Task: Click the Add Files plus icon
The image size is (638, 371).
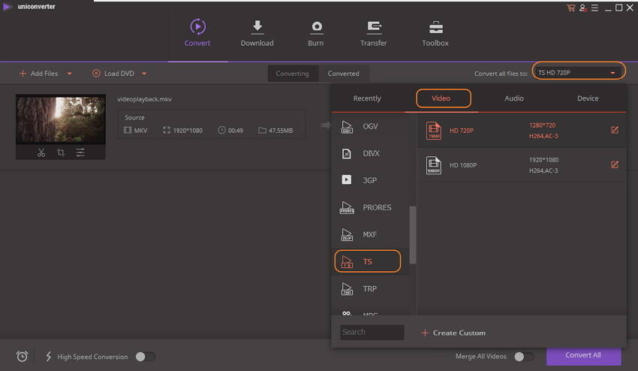Action: tap(23, 74)
